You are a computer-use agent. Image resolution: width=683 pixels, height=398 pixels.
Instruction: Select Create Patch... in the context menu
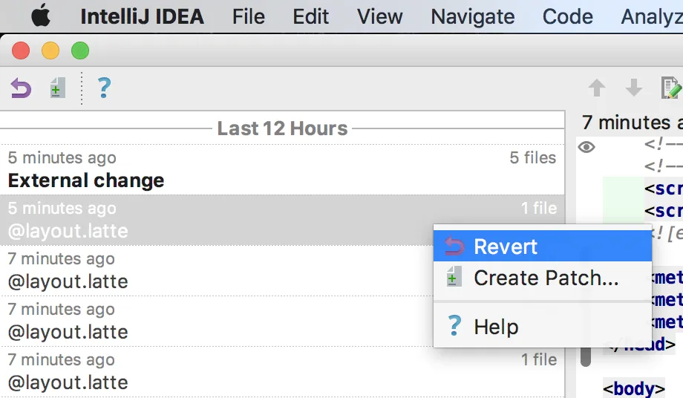[x=546, y=278]
